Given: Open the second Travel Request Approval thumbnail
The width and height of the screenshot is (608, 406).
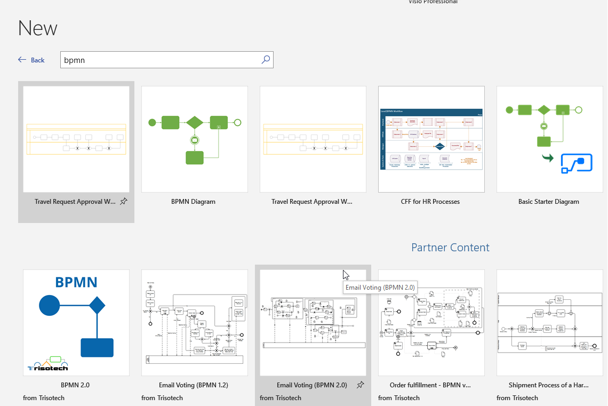Looking at the screenshot, I should (x=313, y=139).
